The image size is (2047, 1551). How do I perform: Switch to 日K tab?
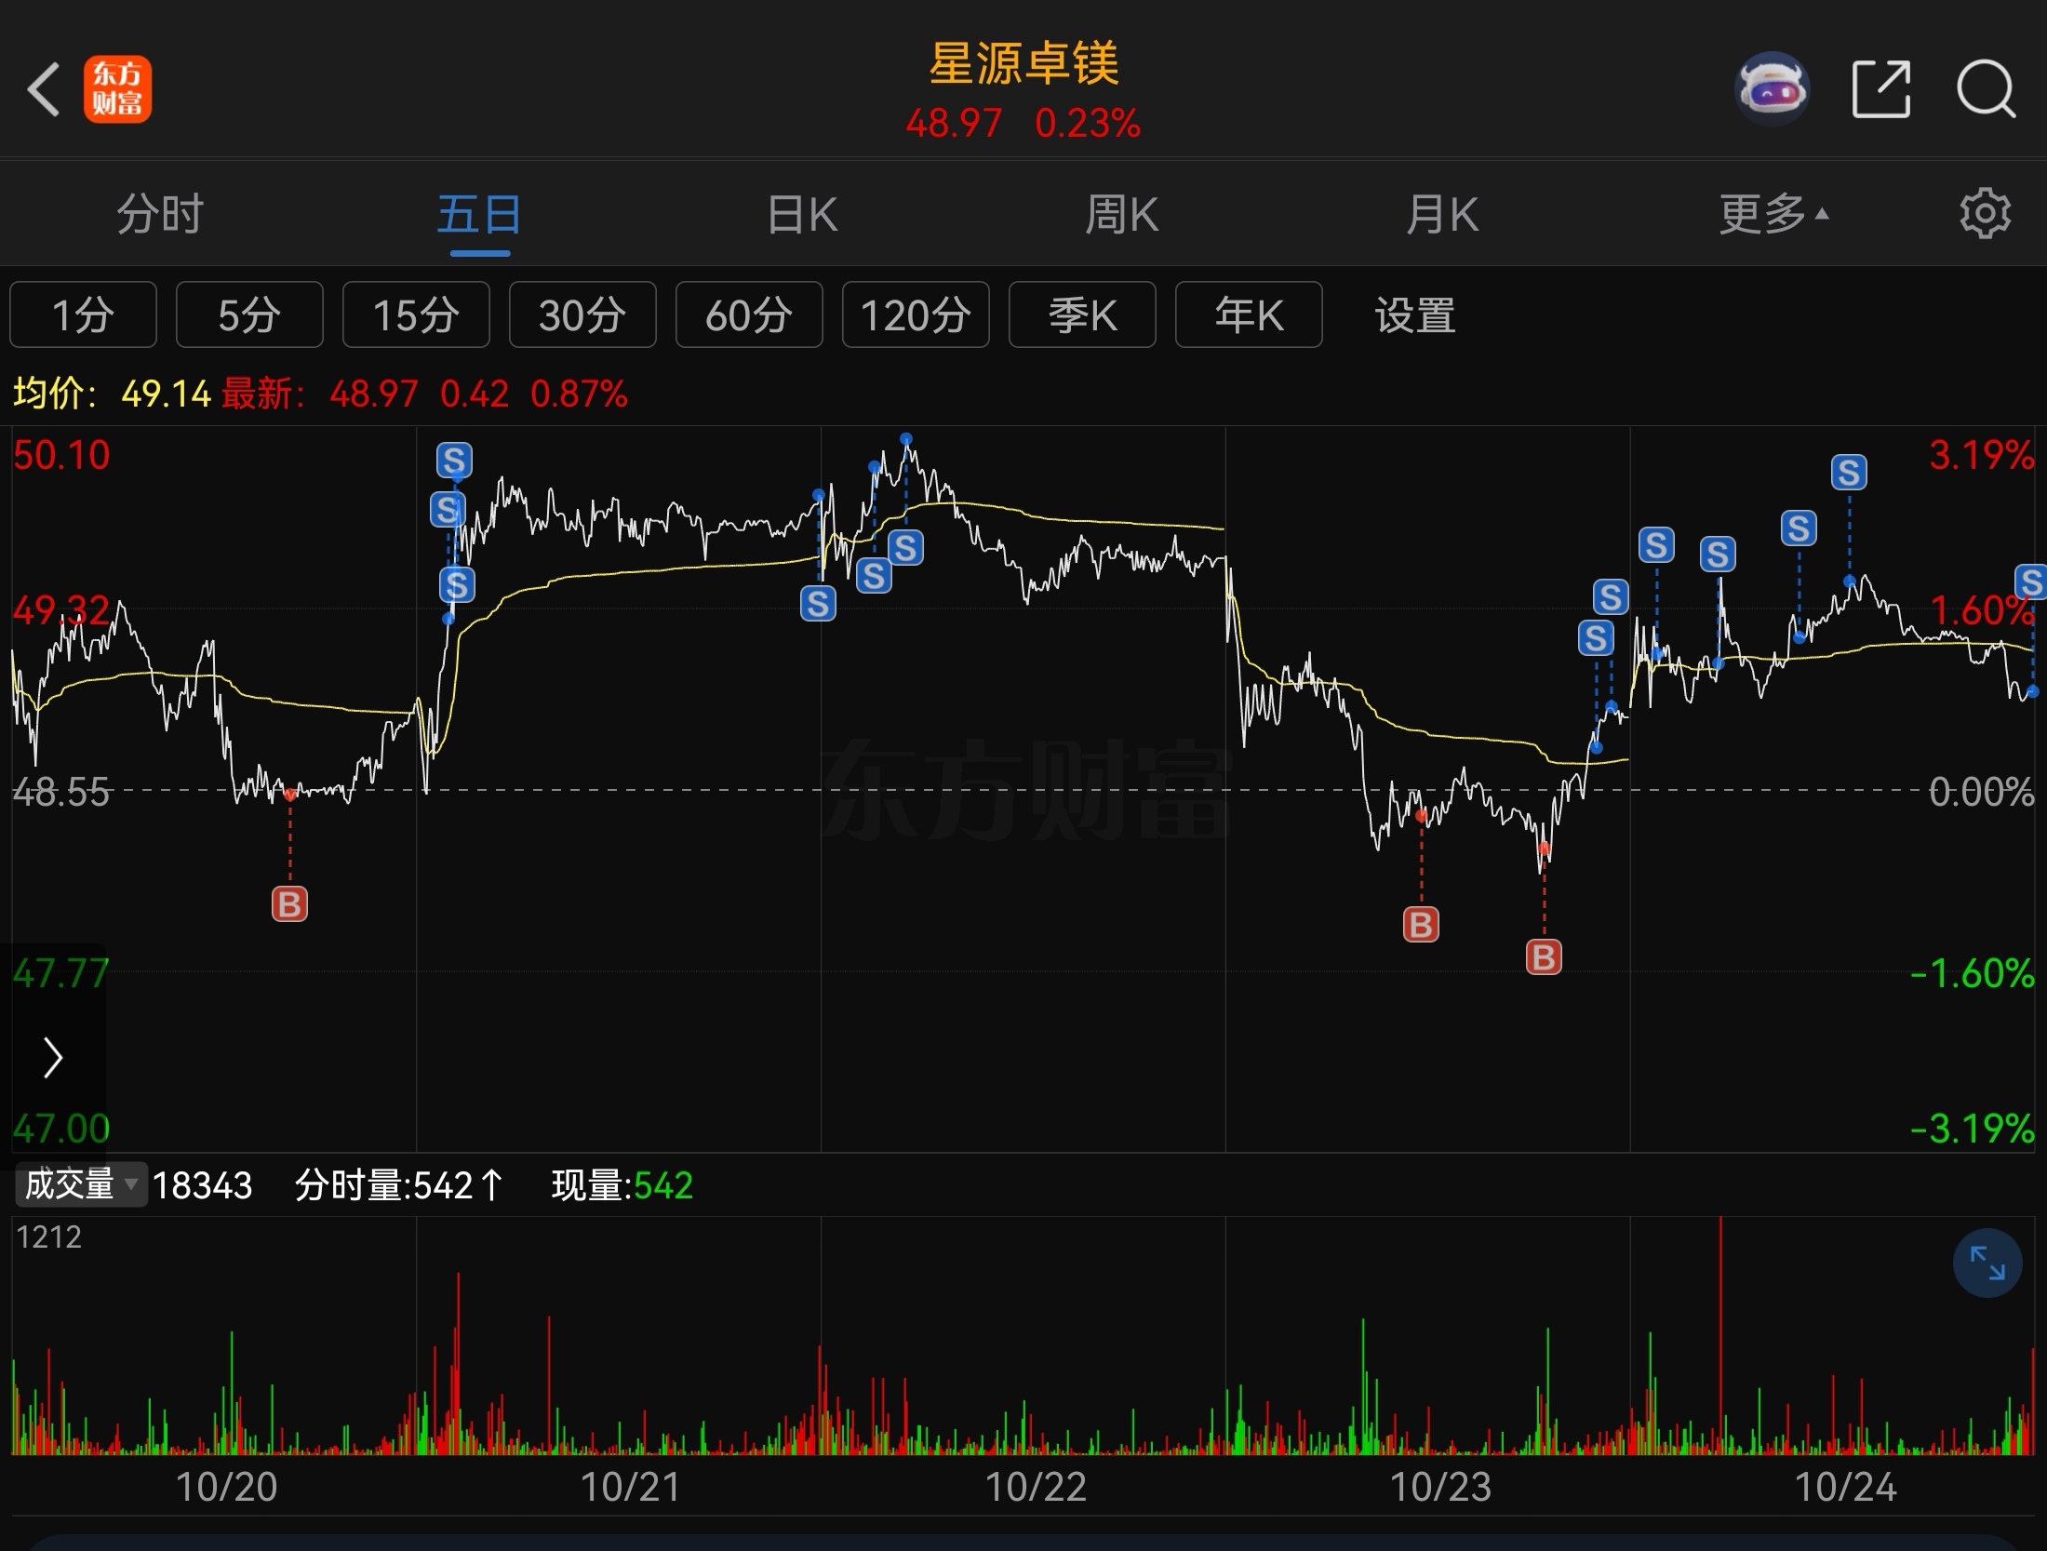802,214
